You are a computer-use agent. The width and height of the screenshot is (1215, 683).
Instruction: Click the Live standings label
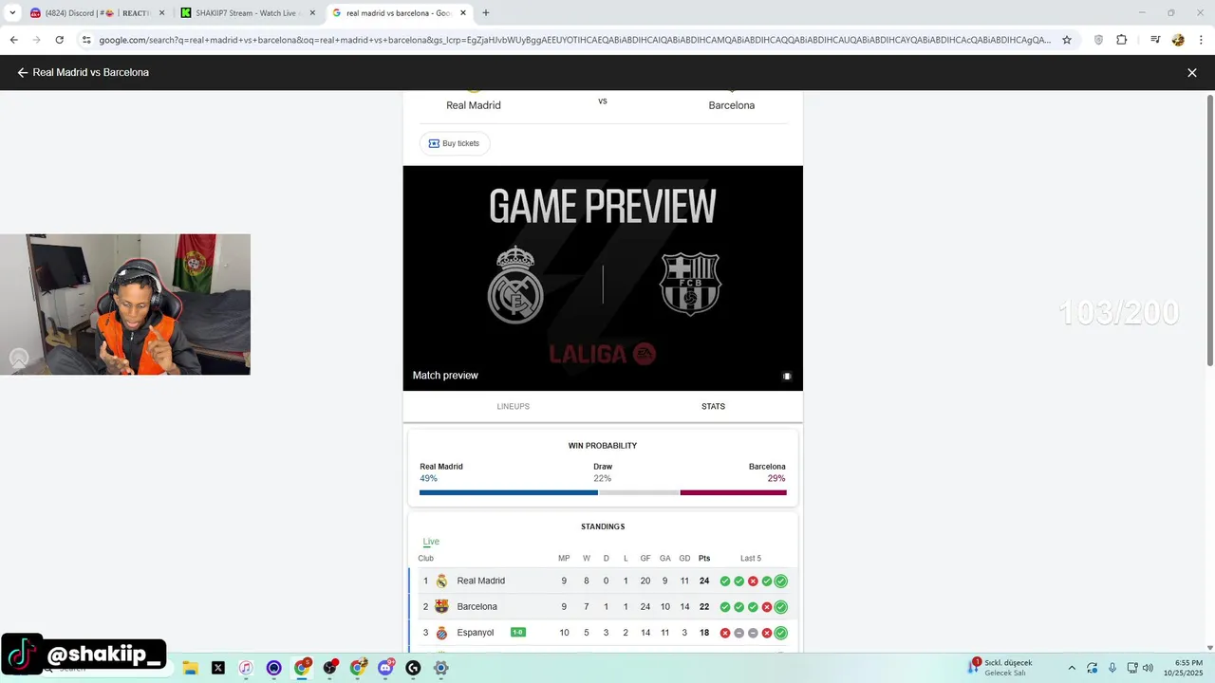431,542
